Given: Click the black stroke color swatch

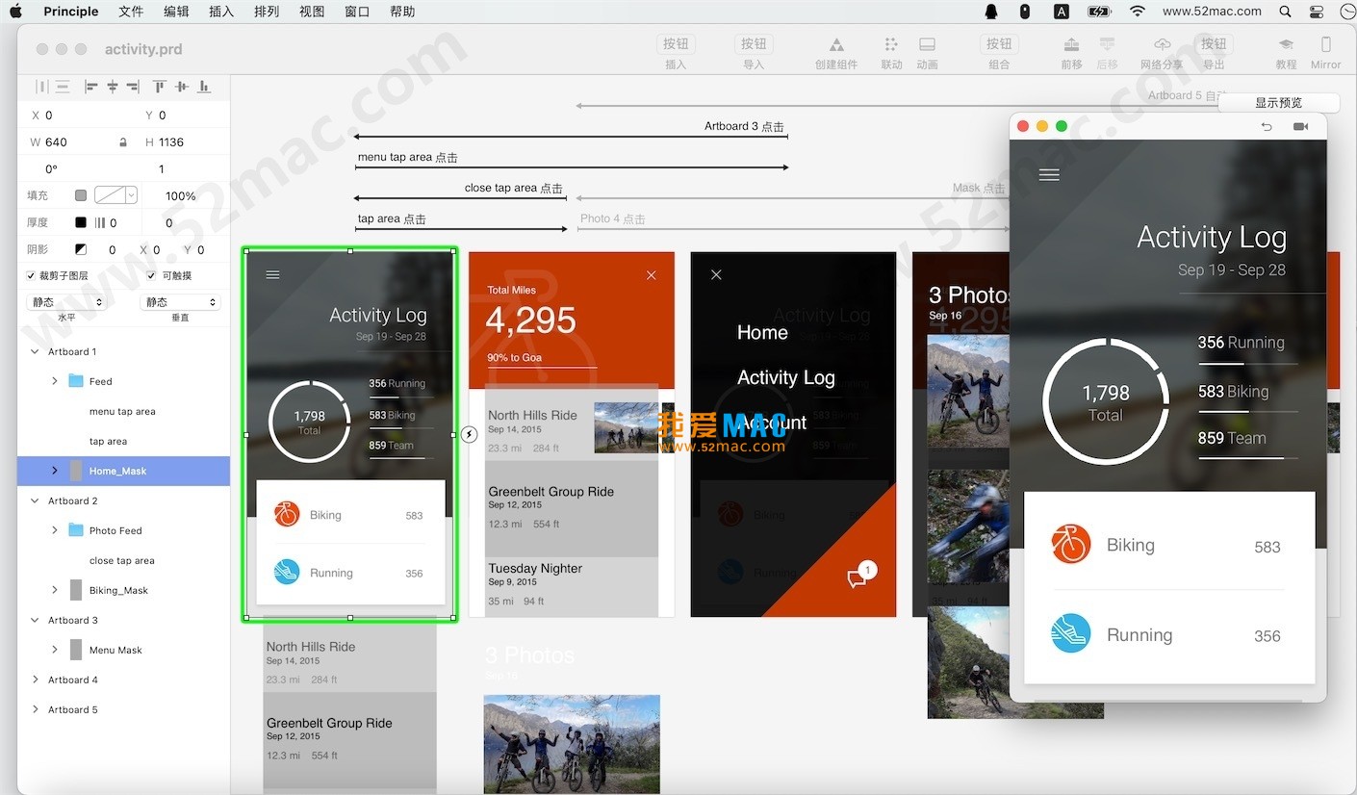Looking at the screenshot, I should [81, 222].
